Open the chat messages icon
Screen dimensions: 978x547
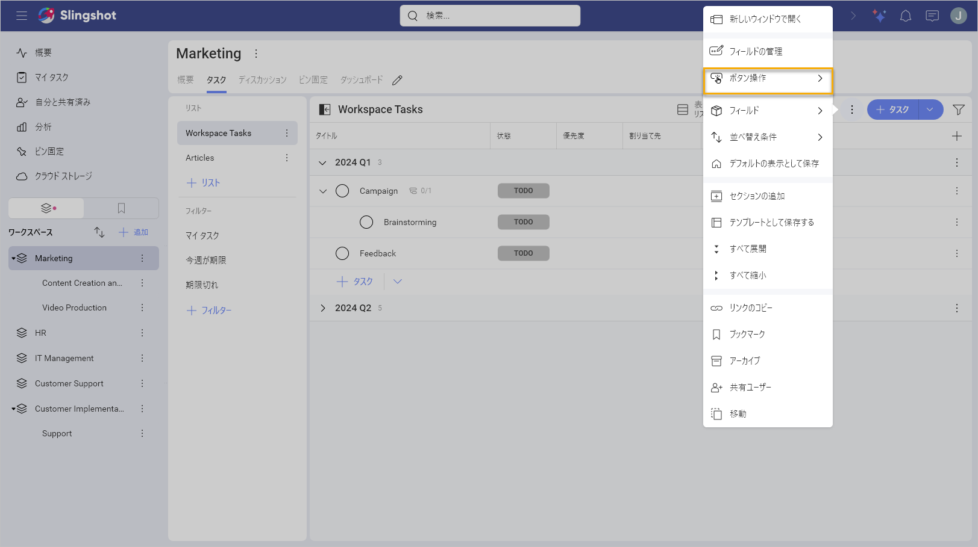932,16
